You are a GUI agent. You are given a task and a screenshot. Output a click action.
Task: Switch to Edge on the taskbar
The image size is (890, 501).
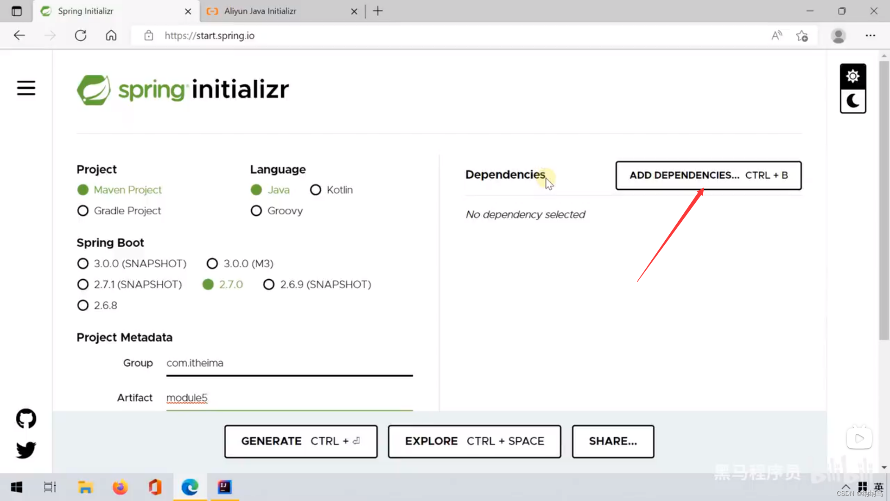[x=190, y=487]
